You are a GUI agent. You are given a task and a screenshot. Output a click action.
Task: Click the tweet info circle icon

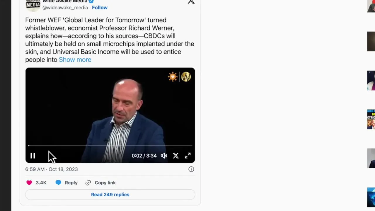pos(191,169)
